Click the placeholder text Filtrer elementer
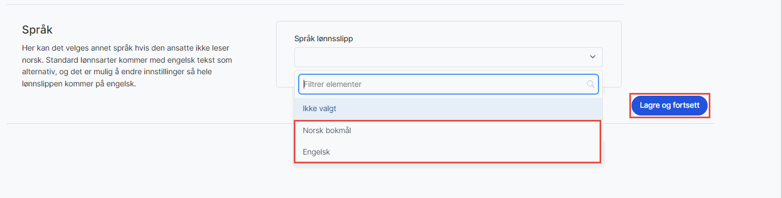 pos(332,84)
